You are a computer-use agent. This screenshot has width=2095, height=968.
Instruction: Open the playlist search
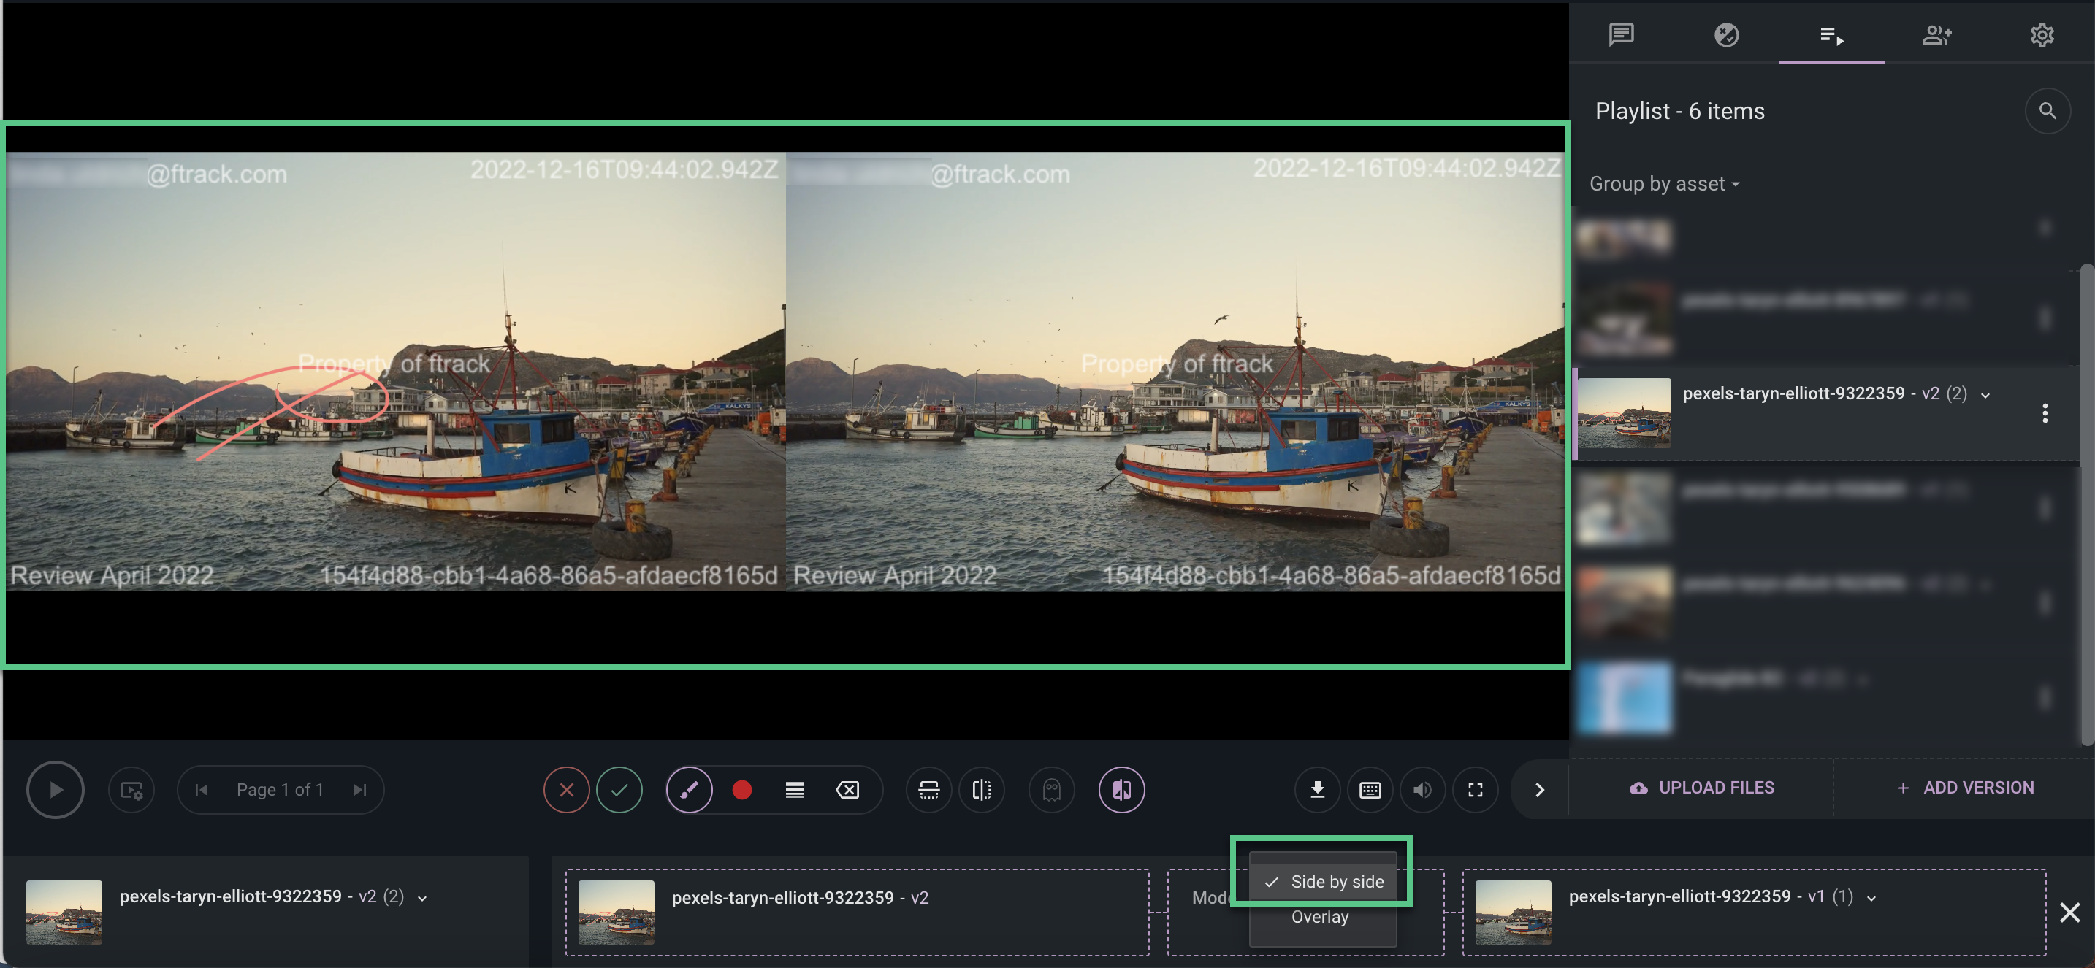pyautogui.click(x=2048, y=110)
